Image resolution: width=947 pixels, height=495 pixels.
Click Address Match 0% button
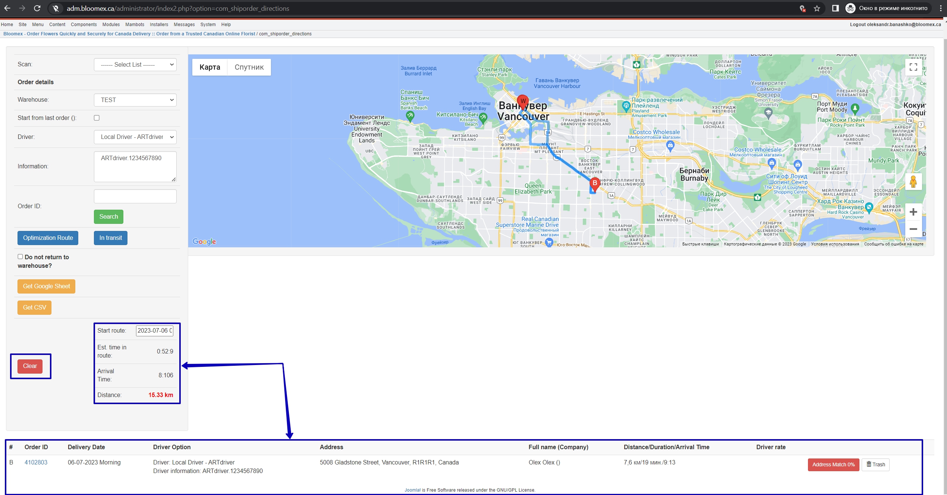[833, 464]
